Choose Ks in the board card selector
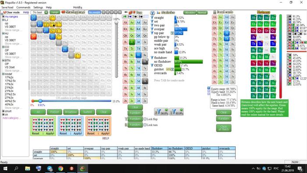 pos(145,29)
